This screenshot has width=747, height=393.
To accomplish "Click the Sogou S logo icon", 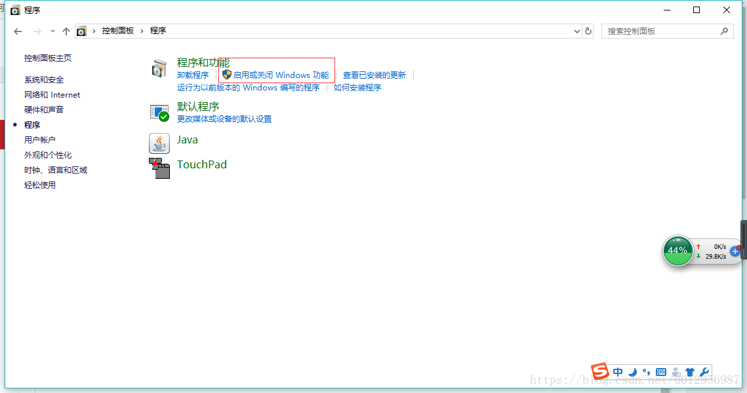I will pos(600,371).
